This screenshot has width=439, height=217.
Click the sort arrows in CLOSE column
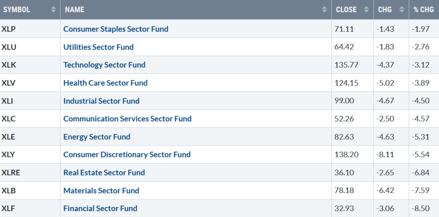(366, 9)
